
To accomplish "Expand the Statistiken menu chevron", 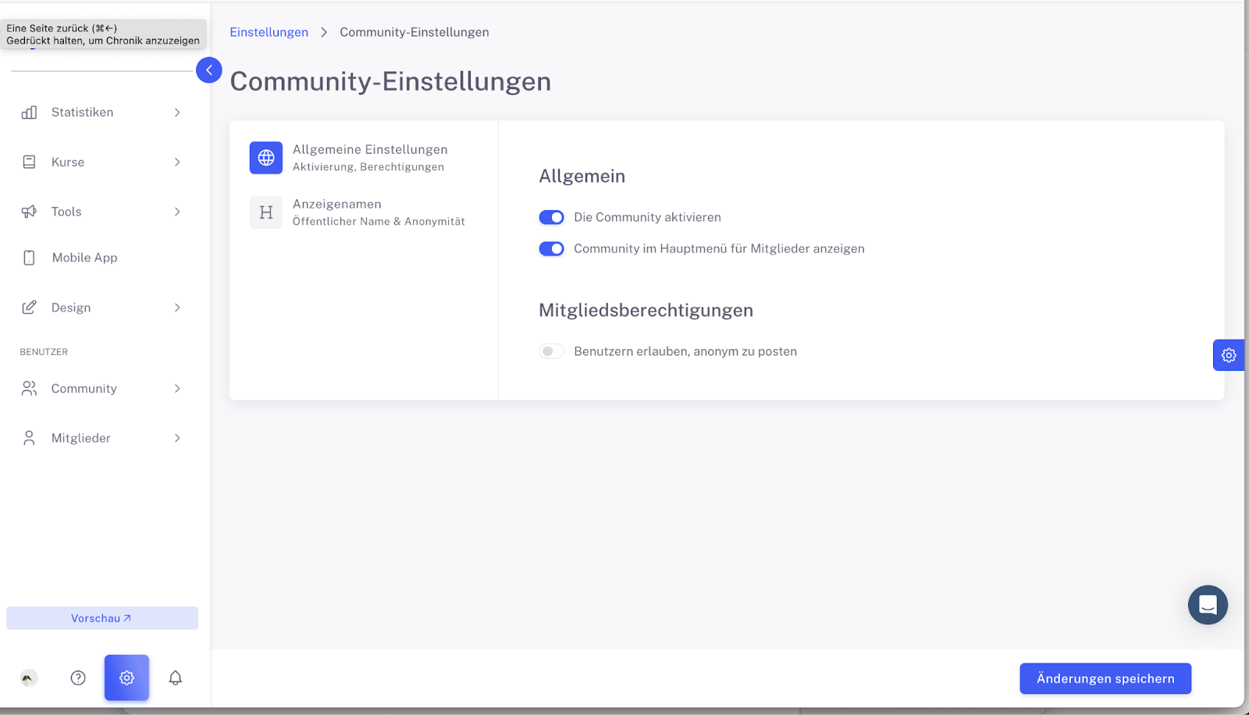I will point(177,112).
